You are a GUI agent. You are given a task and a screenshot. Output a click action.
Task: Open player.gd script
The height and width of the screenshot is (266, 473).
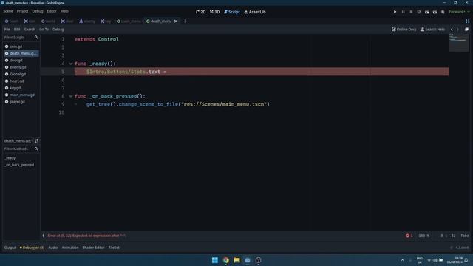[x=21, y=102]
